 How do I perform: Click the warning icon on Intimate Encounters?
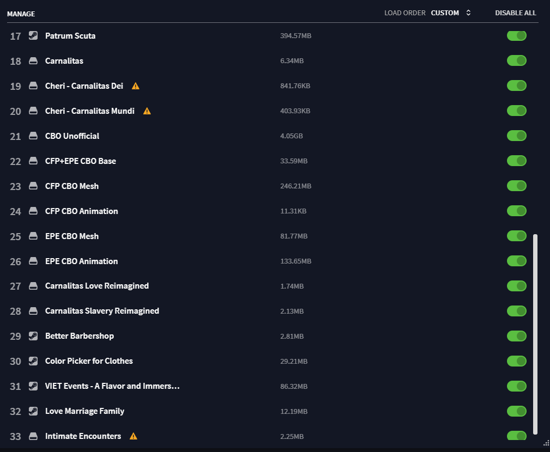(x=133, y=436)
